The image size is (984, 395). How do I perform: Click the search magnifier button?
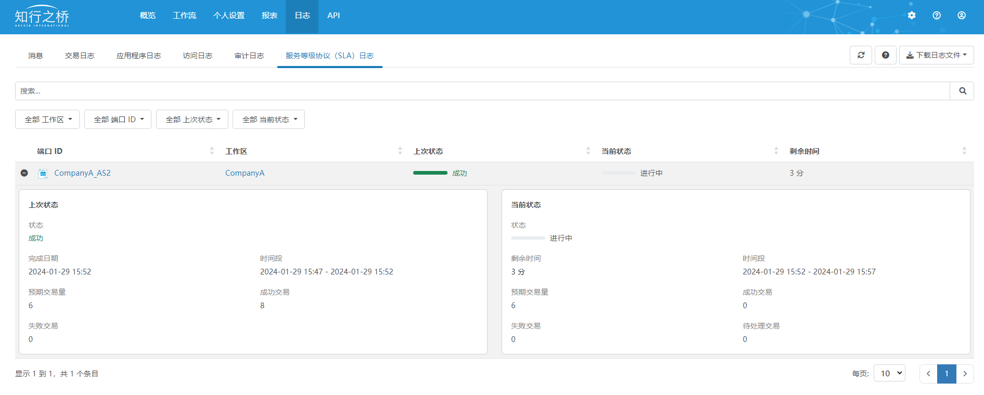pos(962,91)
